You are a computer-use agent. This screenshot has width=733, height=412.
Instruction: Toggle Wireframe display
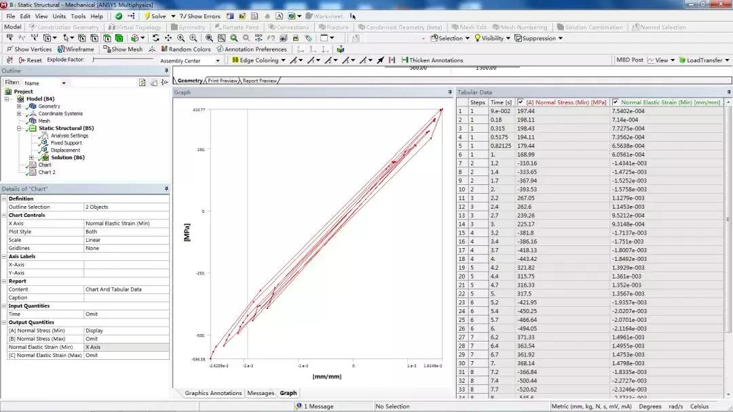pos(76,49)
